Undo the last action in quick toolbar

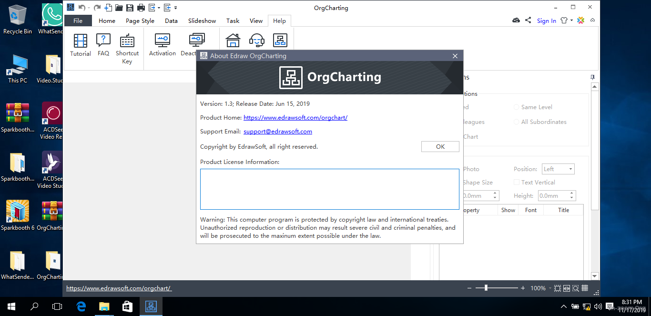pyautogui.click(x=82, y=8)
